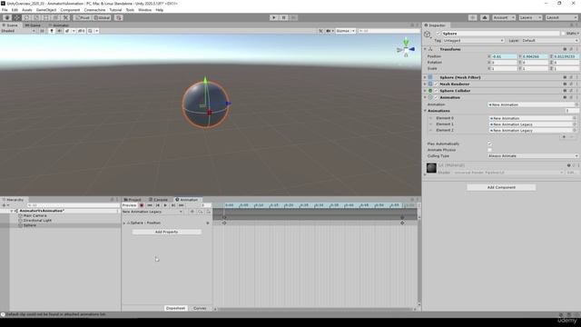Play the animation clip
Screen dimensions: 581x327
tap(165, 205)
